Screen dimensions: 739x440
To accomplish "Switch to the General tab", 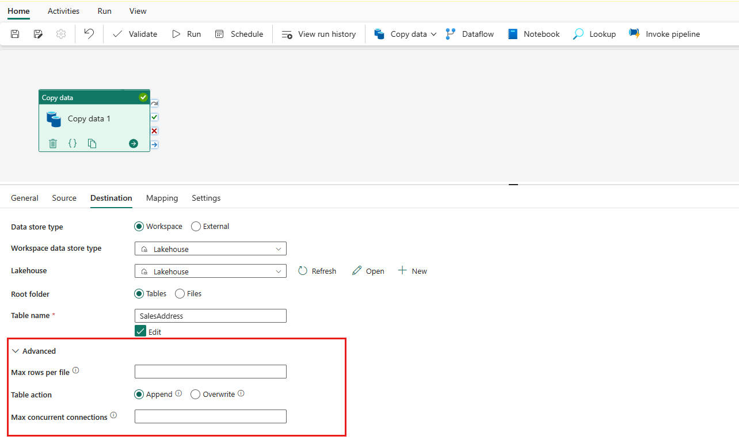I will 25,198.
